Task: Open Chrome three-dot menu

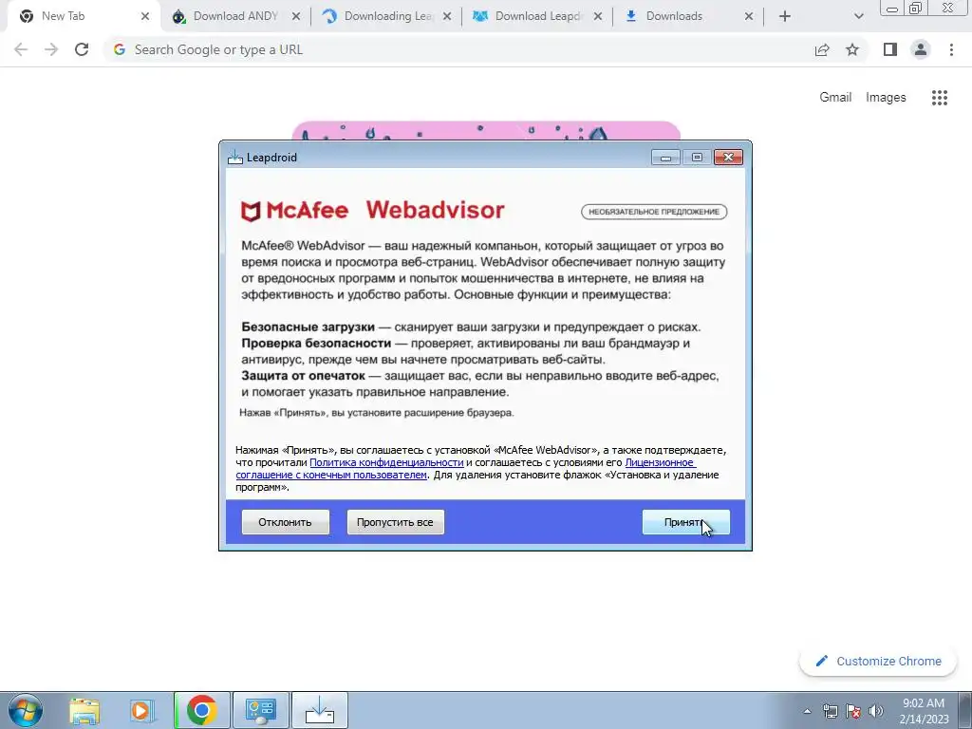Action: (x=951, y=49)
